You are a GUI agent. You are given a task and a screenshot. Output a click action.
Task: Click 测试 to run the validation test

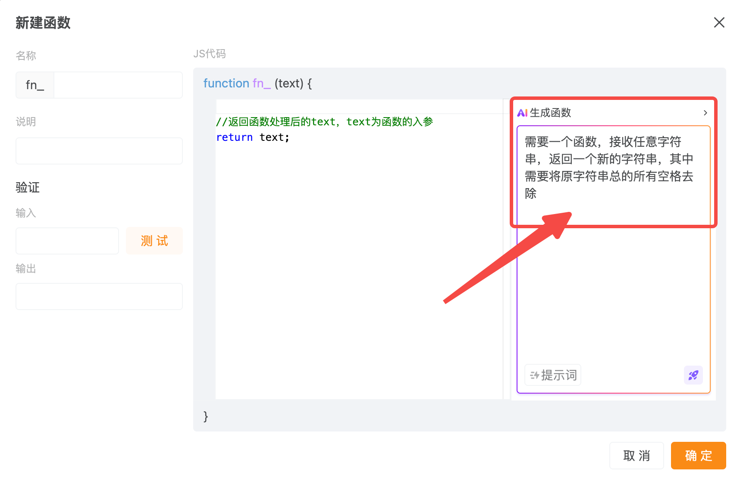pos(154,241)
